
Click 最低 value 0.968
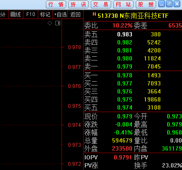point(174,132)
